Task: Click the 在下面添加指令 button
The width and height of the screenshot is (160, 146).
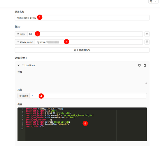Action: (x=82, y=50)
